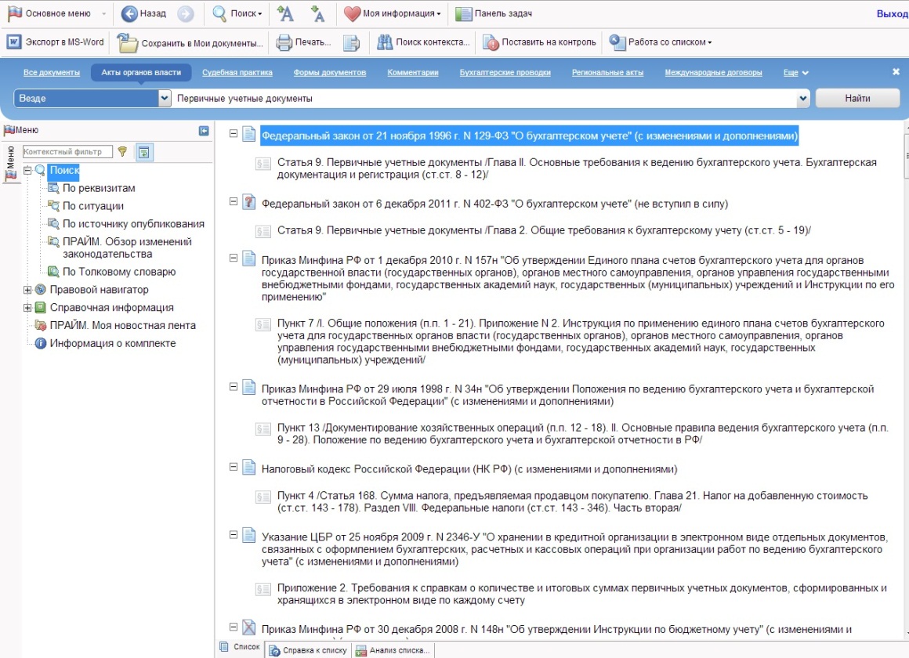Viewport: 909px width, 658px height.
Task: Collapse the Меню side panel arrow
Action: 204,131
